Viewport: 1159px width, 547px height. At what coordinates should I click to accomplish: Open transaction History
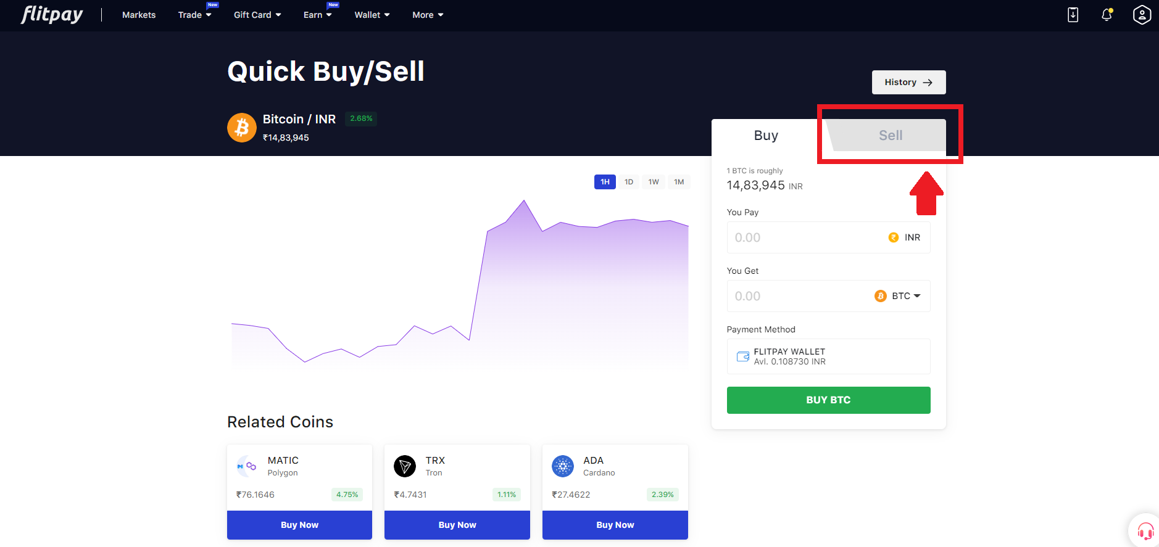[908, 82]
